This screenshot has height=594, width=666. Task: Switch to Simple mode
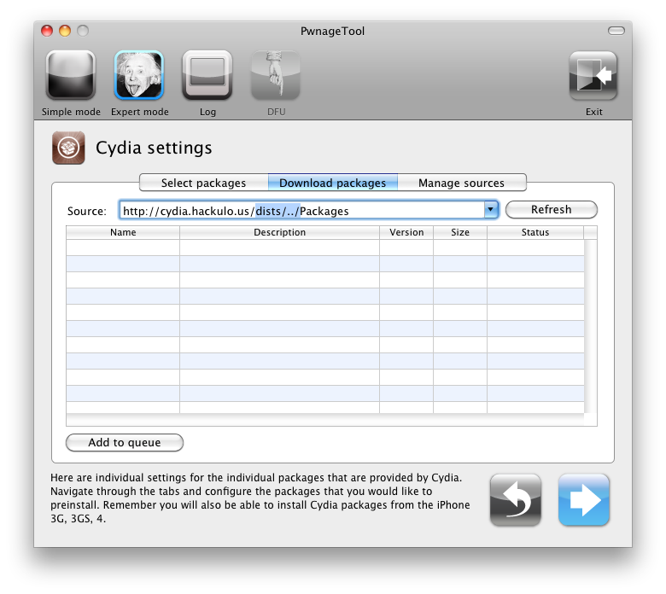[71, 75]
